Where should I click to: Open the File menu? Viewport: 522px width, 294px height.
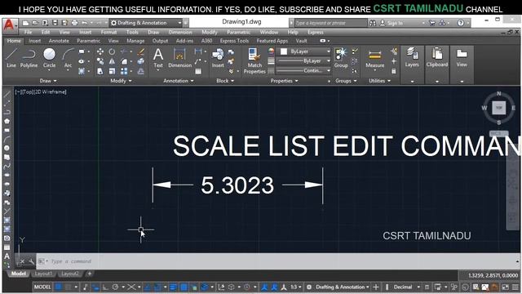coord(28,33)
